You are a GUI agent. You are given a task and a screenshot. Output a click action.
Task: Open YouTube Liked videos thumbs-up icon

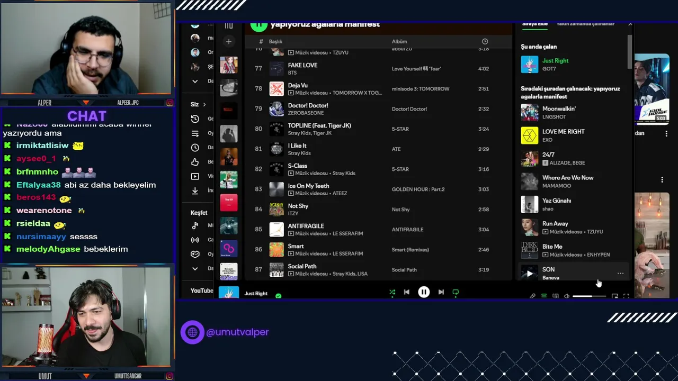click(195, 162)
